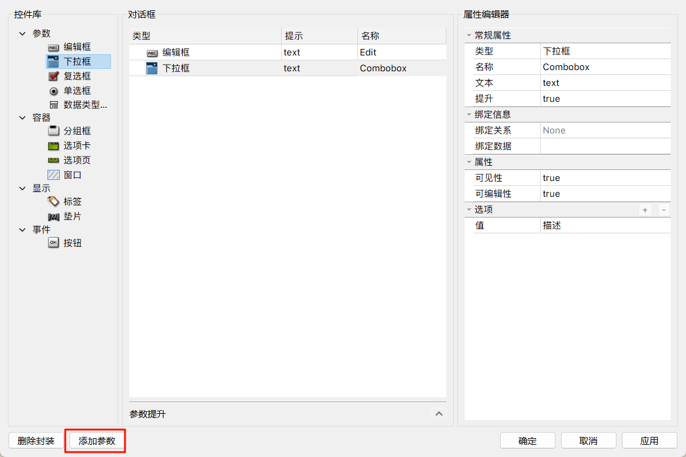Select the 分组框 container icon
The width and height of the screenshot is (686, 457).
click(54, 131)
